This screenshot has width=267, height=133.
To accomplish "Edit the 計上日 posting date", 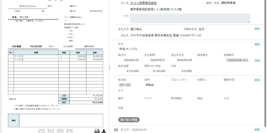I will (x=257, y=129).
